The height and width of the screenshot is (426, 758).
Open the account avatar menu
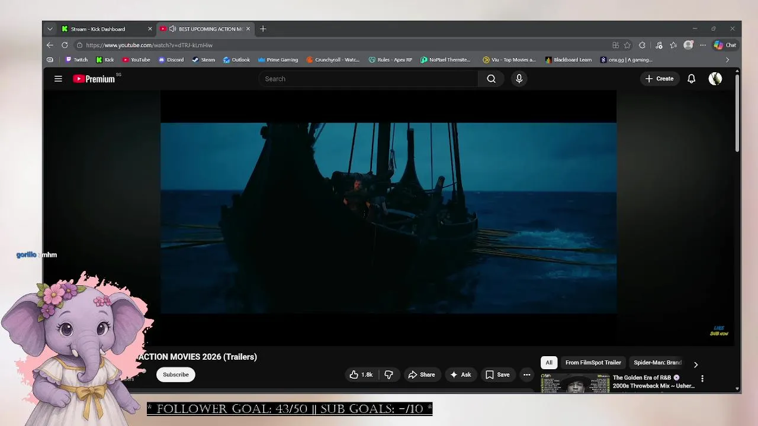point(715,79)
